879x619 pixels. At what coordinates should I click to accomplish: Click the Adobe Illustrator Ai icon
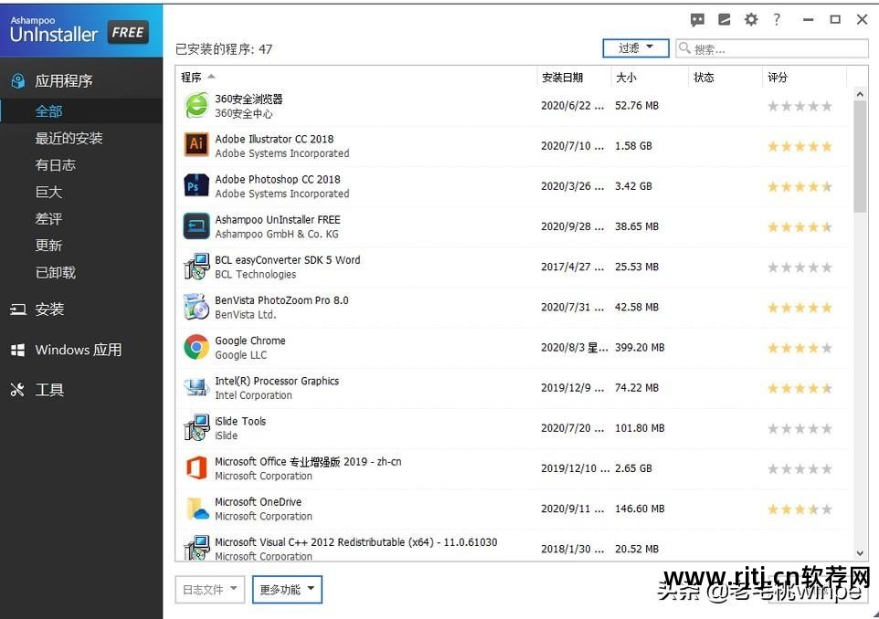196,144
